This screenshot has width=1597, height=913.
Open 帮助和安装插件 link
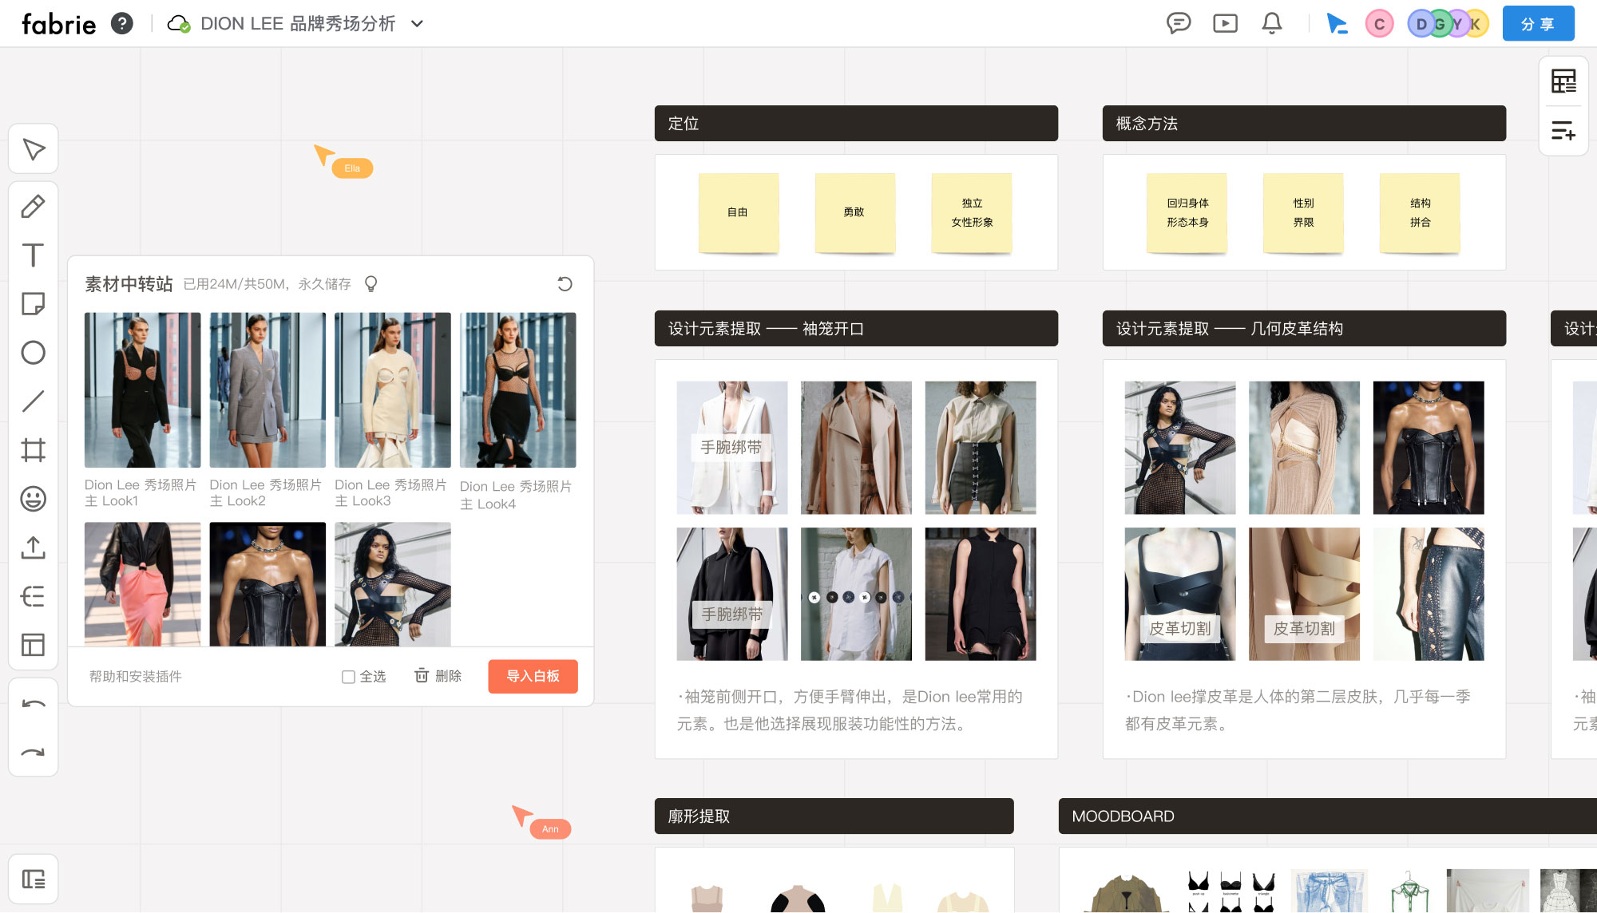(x=136, y=677)
